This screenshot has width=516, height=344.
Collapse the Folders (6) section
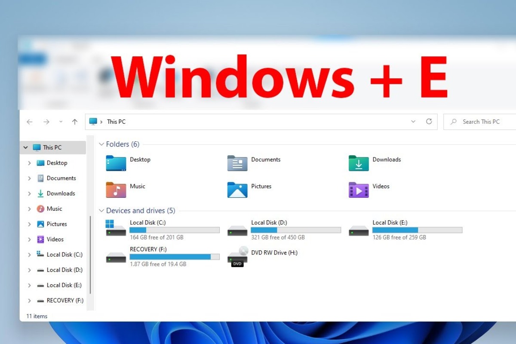click(x=101, y=144)
